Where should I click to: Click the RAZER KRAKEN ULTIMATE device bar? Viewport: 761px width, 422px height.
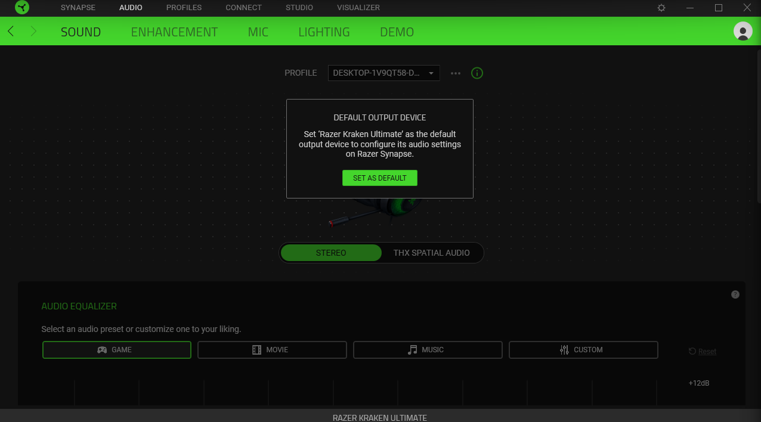[x=380, y=415]
